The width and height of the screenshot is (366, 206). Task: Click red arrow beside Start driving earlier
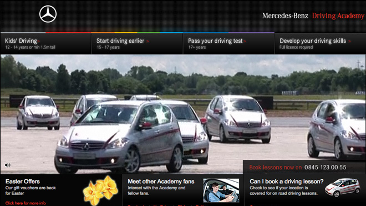(148, 42)
